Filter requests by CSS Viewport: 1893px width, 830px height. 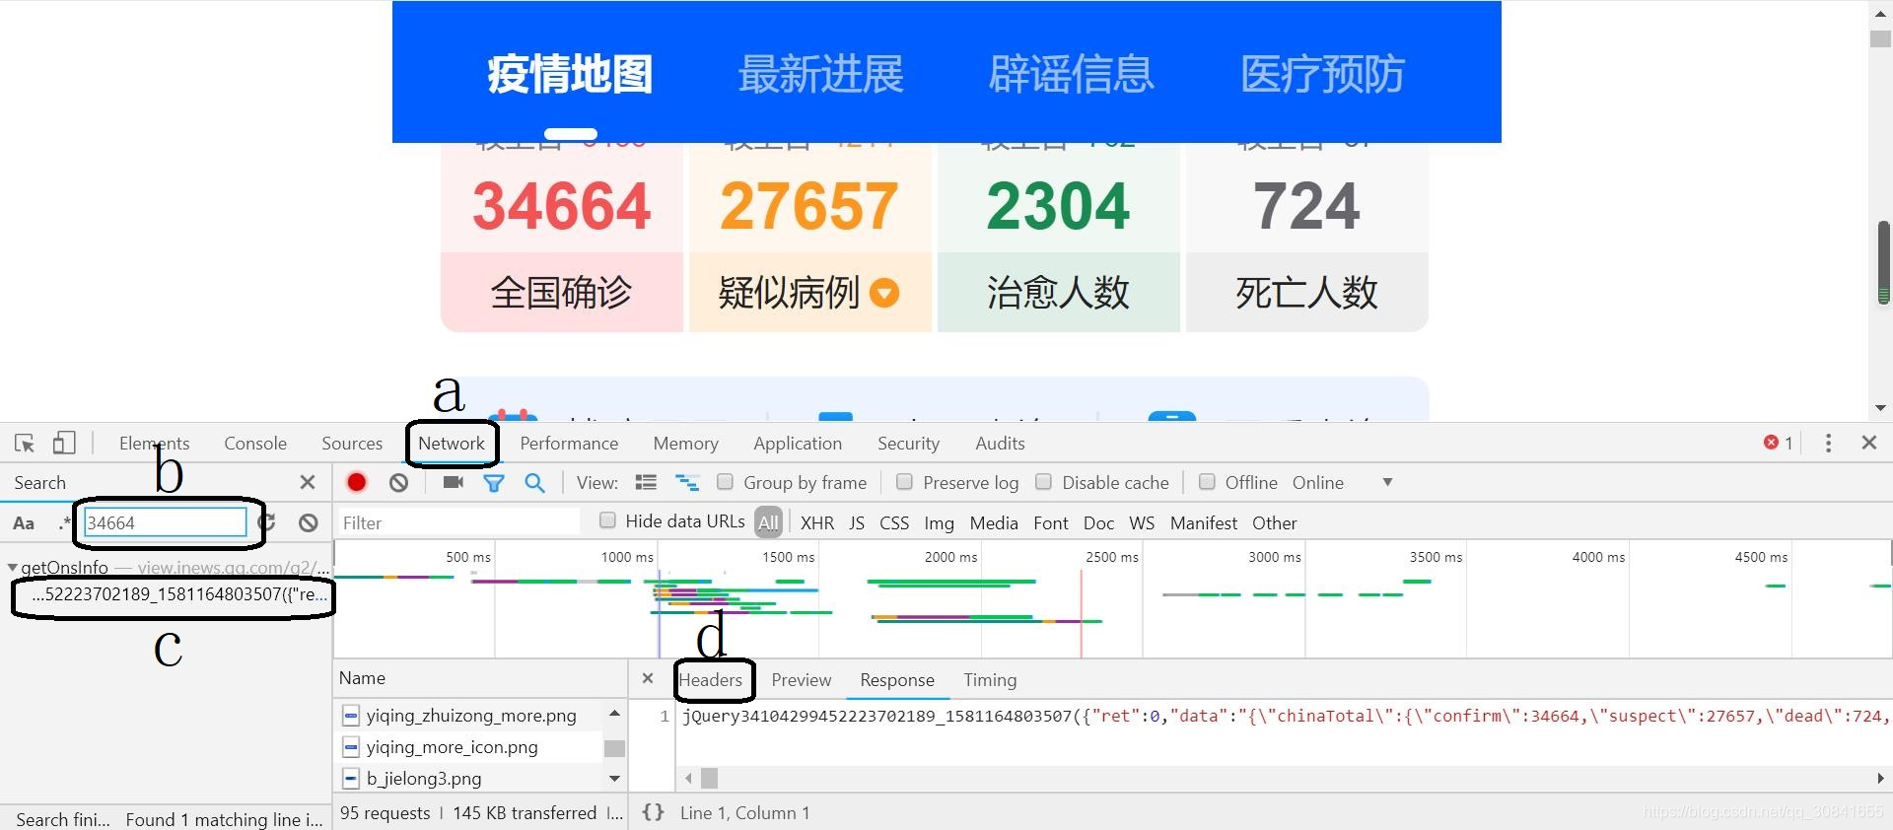[894, 523]
